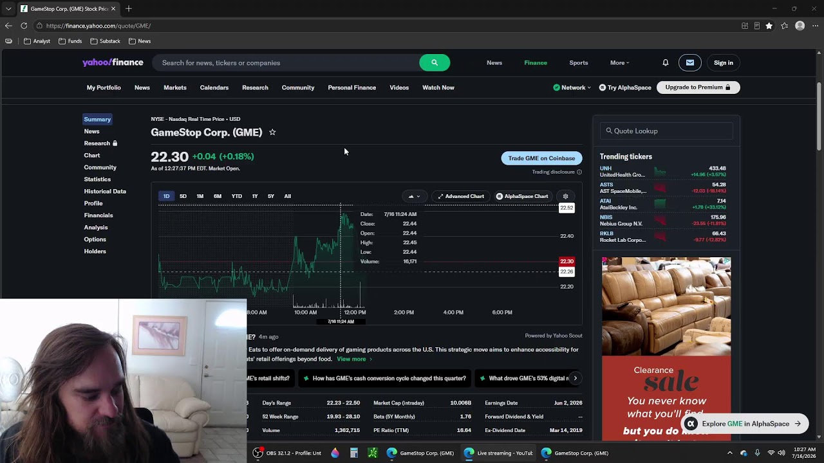Open the Substack bookmarks folder
This screenshot has width=824, height=463.
[x=105, y=41]
